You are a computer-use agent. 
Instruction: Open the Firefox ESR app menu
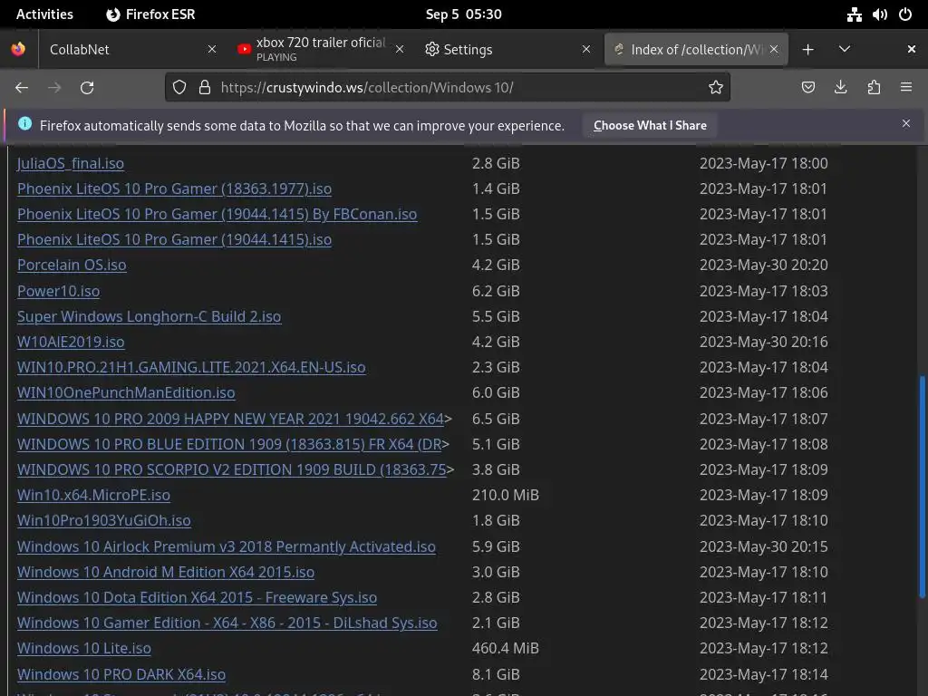point(150,14)
